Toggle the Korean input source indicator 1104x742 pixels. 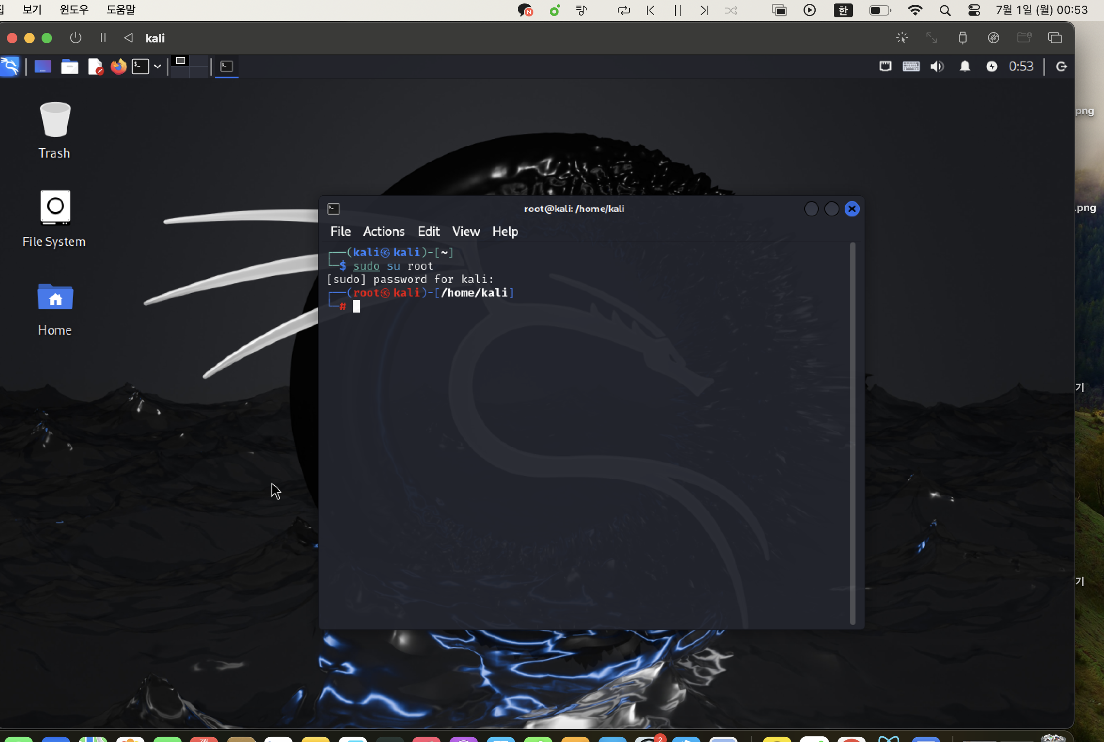(x=843, y=10)
